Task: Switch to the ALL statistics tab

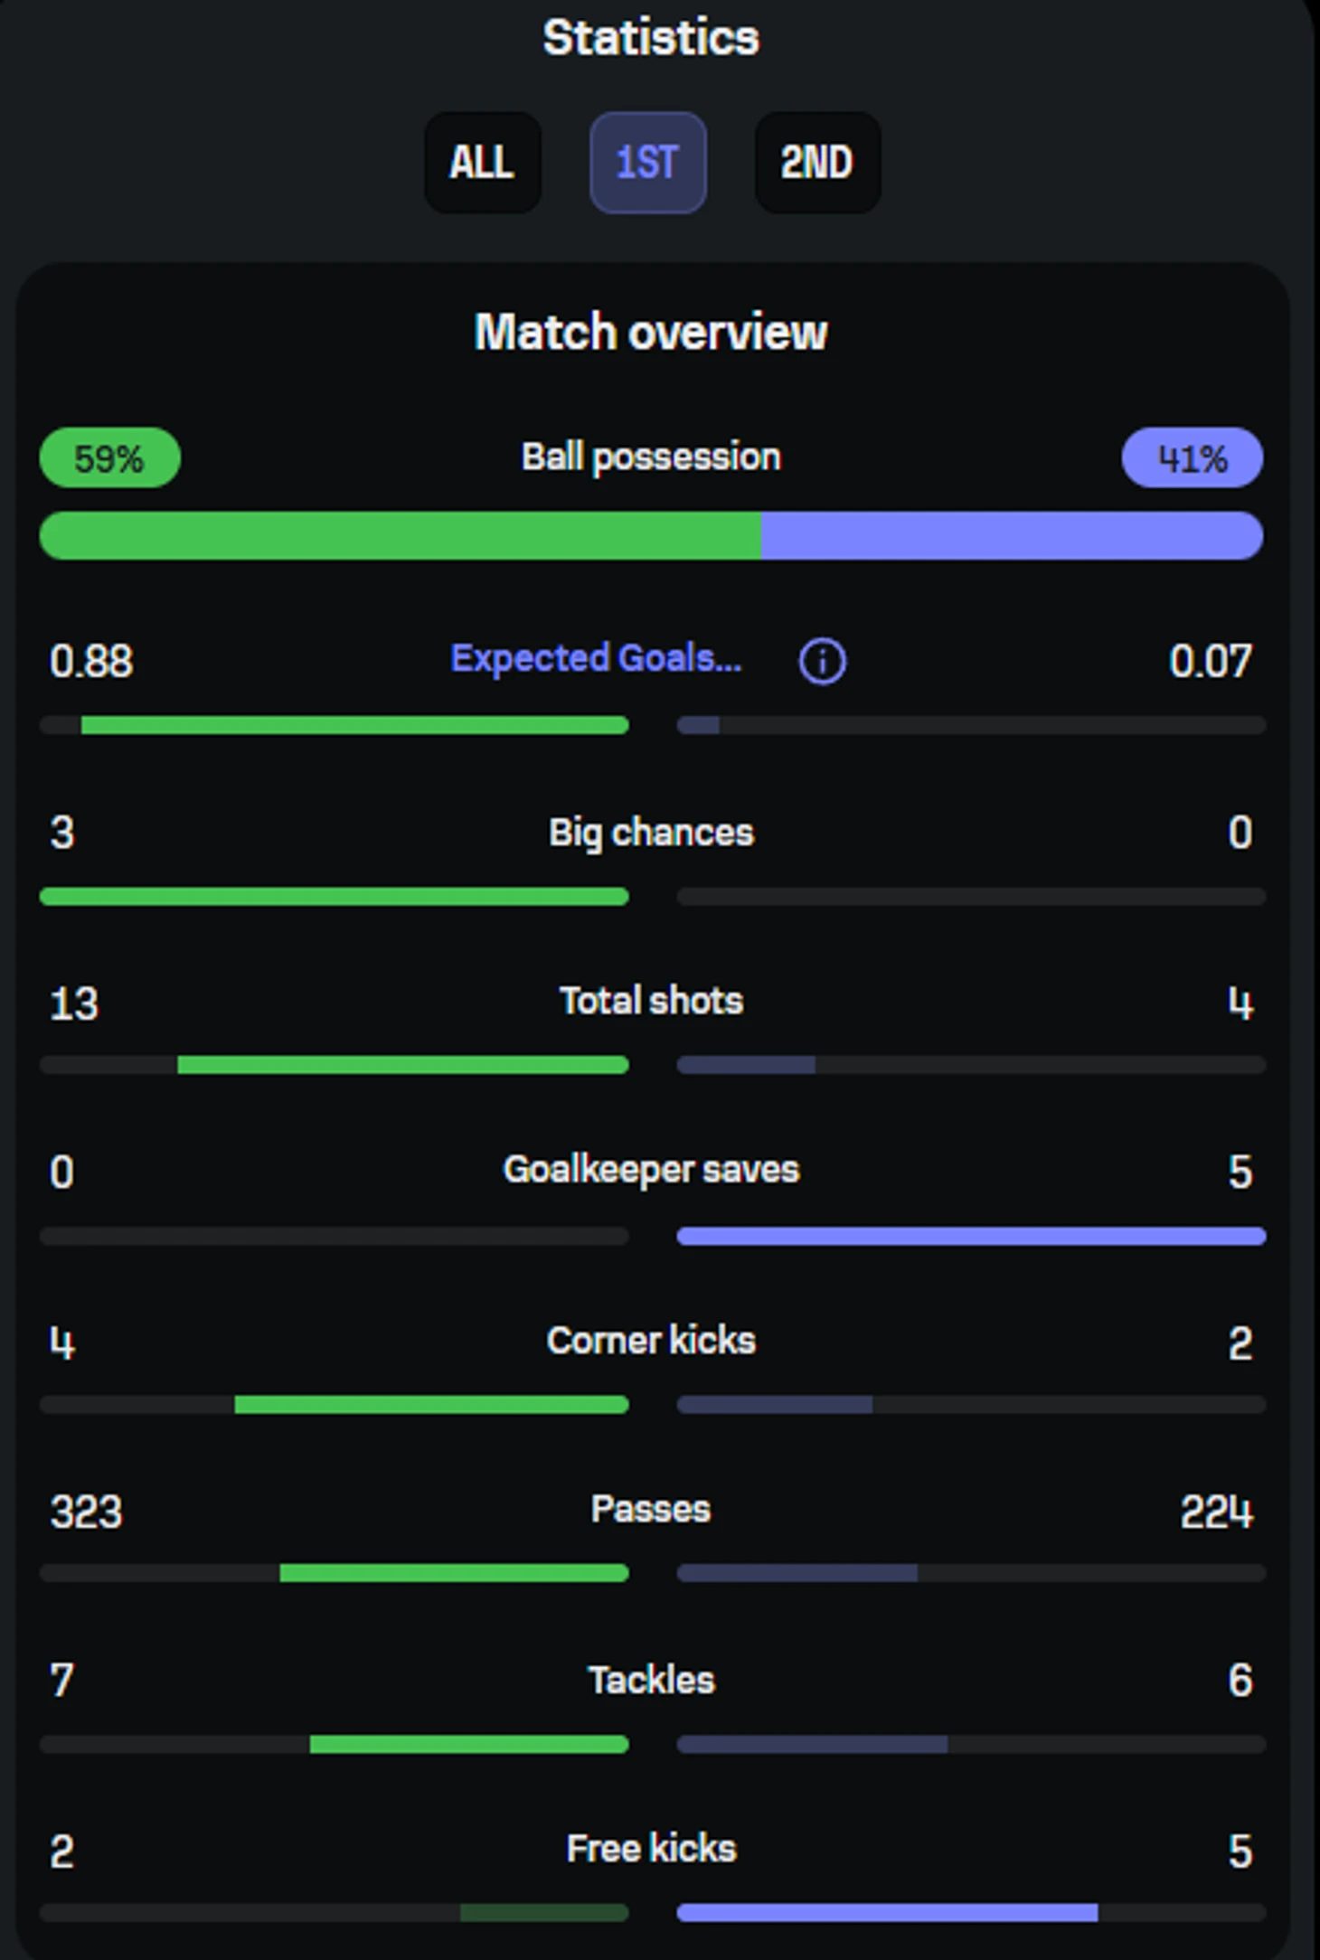Action: (x=483, y=163)
